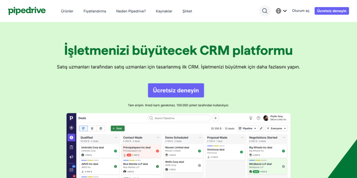Click green arrow on JMVD Inc deal
This screenshot has height=178, width=357.
(x=115, y=166)
